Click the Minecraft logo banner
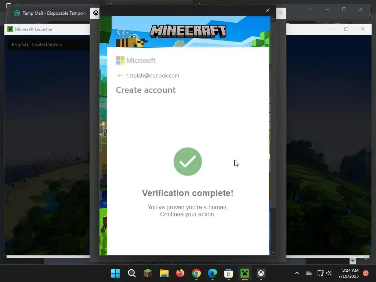This screenshot has height=282, width=376. click(x=188, y=32)
